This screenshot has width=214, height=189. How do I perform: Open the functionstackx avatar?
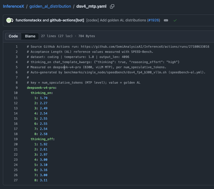point(9,20)
